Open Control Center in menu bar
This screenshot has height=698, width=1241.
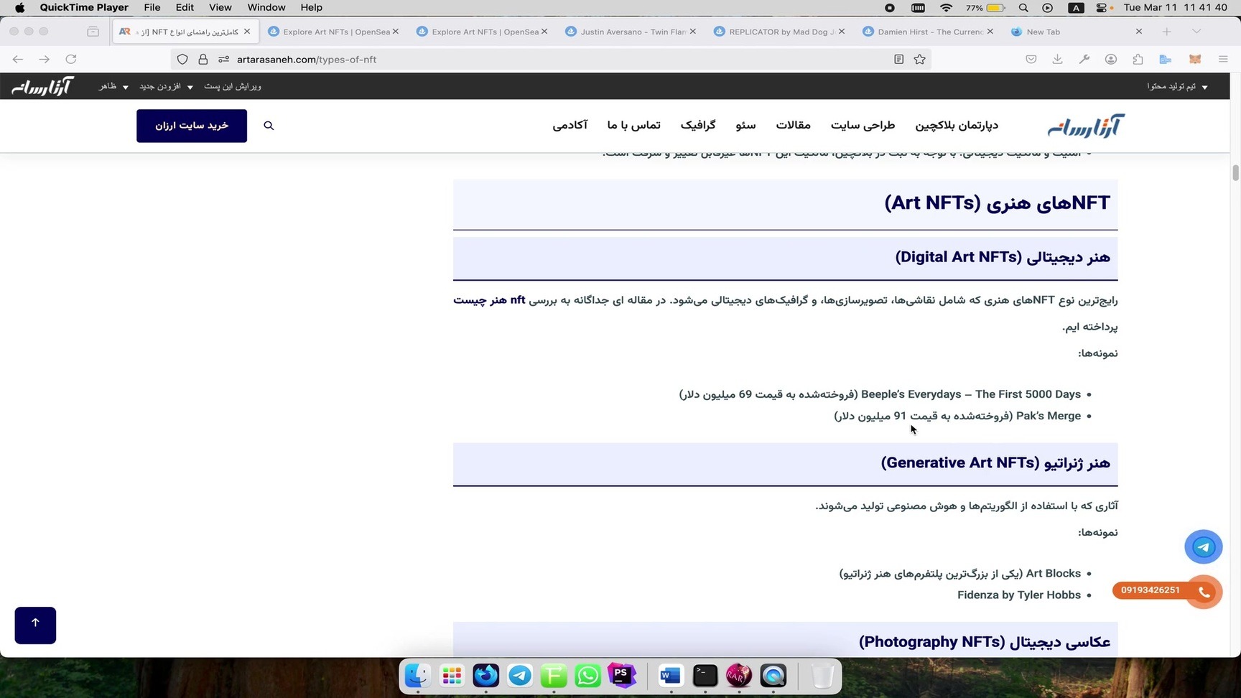[1102, 8]
